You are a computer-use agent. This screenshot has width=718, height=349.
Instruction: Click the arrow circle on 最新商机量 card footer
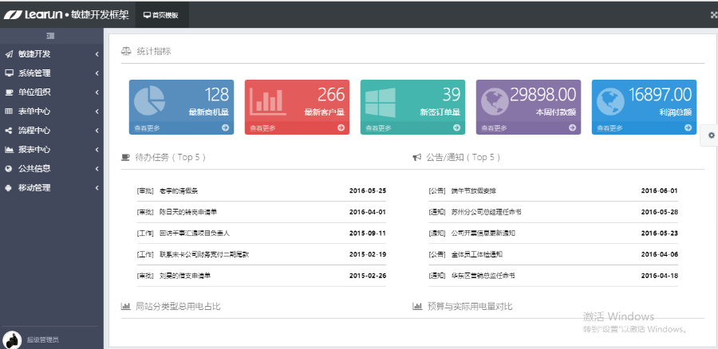pos(225,127)
